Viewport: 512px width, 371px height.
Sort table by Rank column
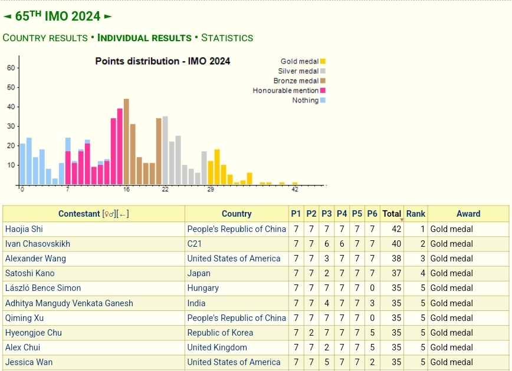click(x=415, y=214)
